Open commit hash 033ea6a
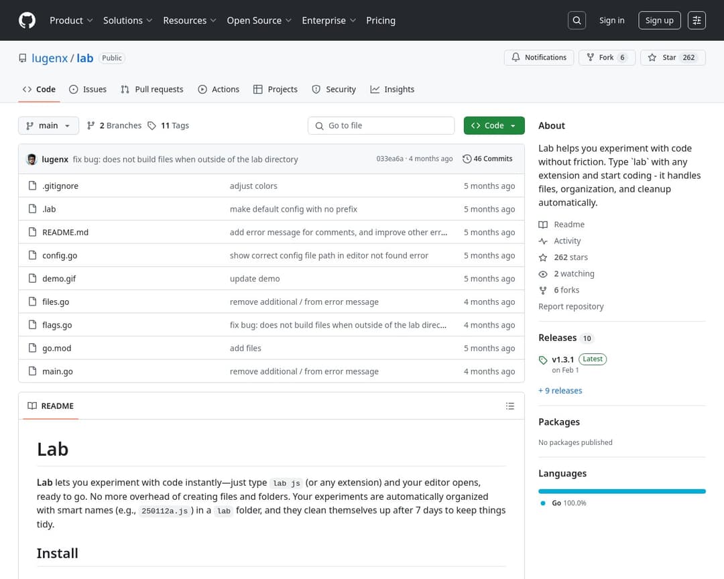 point(389,159)
